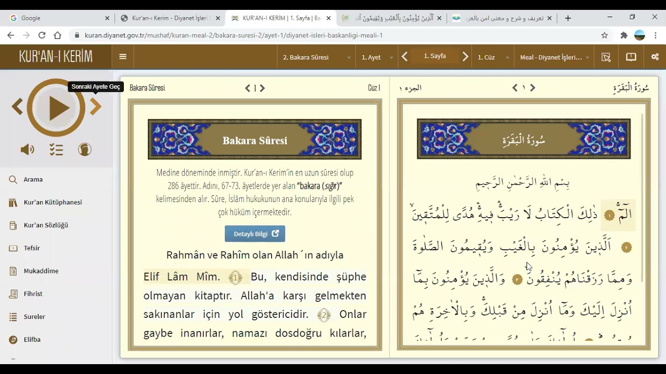Next page arrow in Arabic mushaf panel
This screenshot has width=666, height=374.
pos(532,88)
